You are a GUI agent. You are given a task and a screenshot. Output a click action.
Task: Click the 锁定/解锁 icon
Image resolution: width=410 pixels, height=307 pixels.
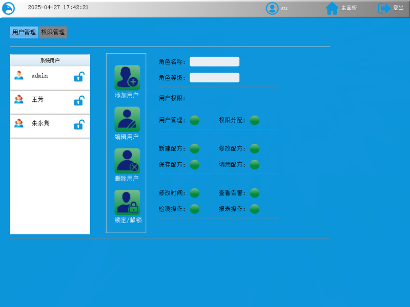coord(127,202)
